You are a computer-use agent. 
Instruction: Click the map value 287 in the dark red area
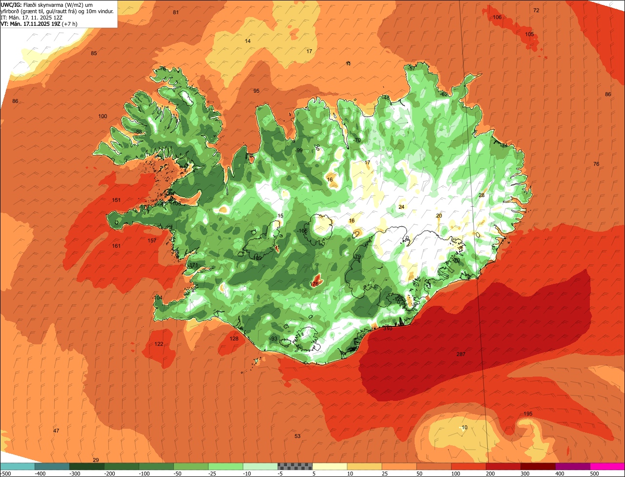(461, 354)
